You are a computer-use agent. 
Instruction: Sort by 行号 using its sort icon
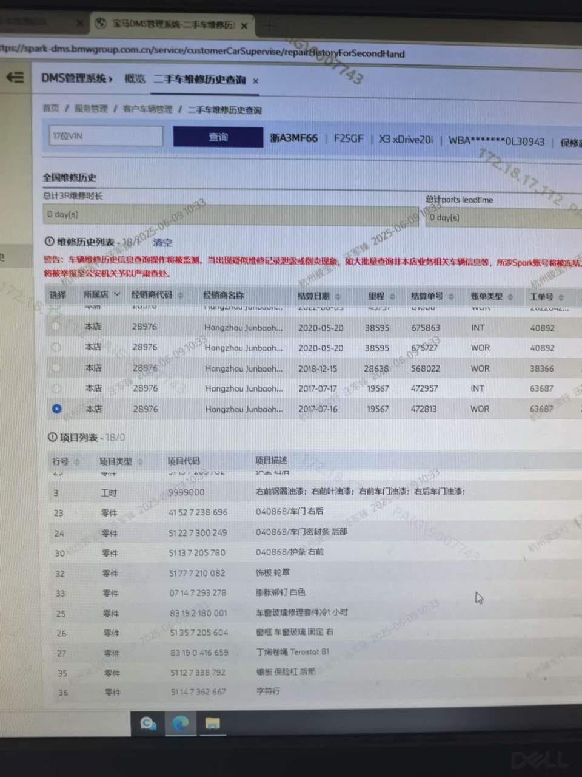(76, 462)
